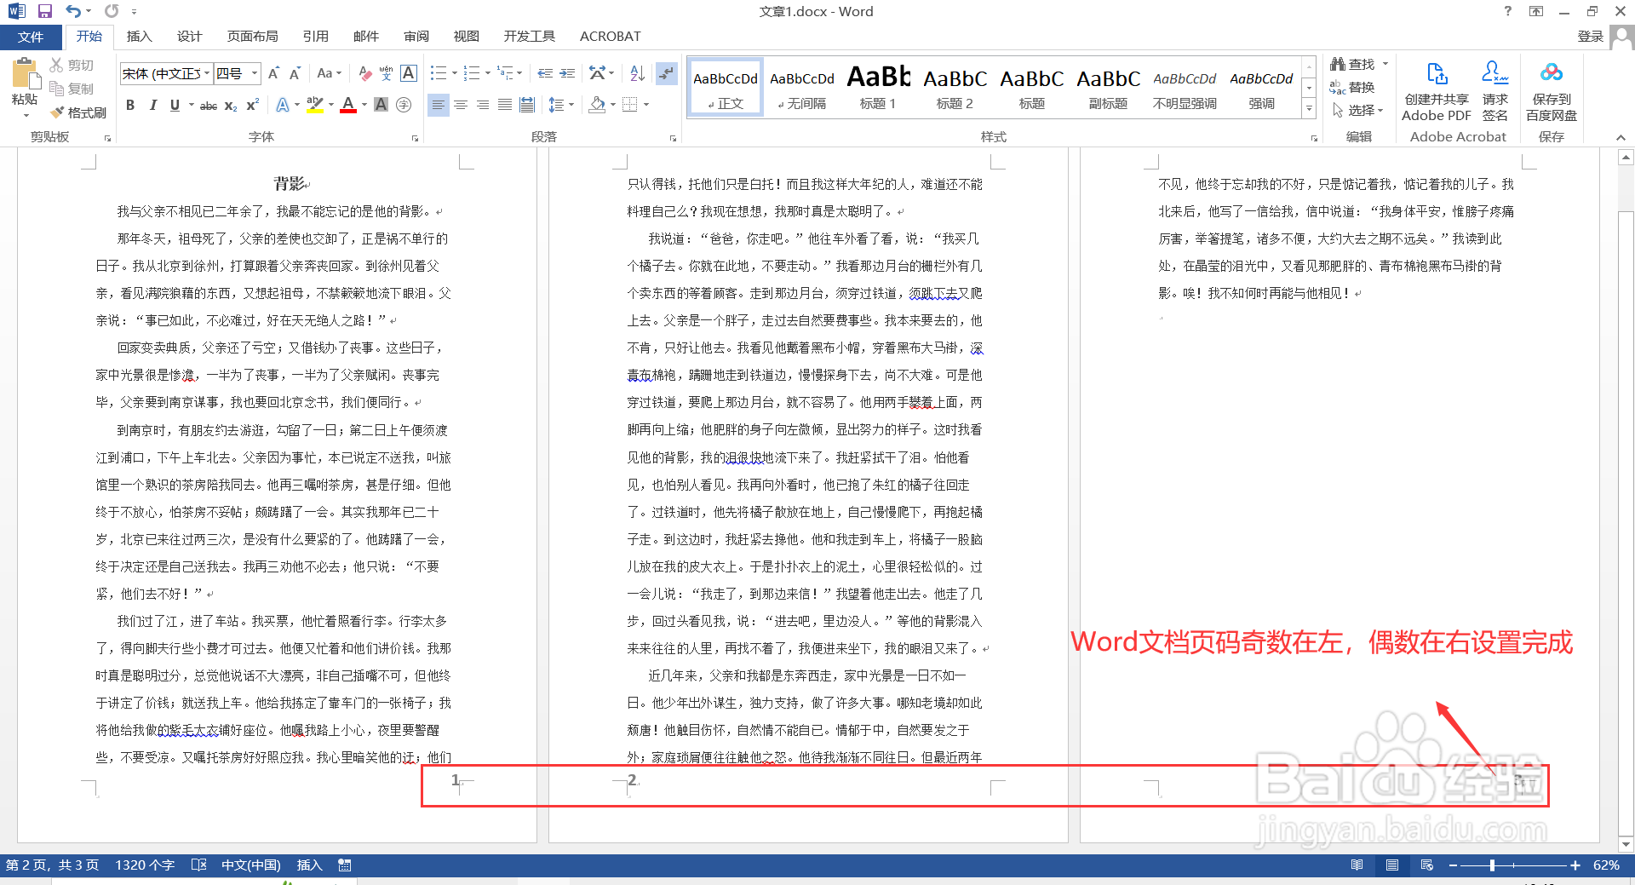Image resolution: width=1635 pixels, height=885 pixels.
Task: Toggle superscript formatting
Action: pyautogui.click(x=252, y=105)
